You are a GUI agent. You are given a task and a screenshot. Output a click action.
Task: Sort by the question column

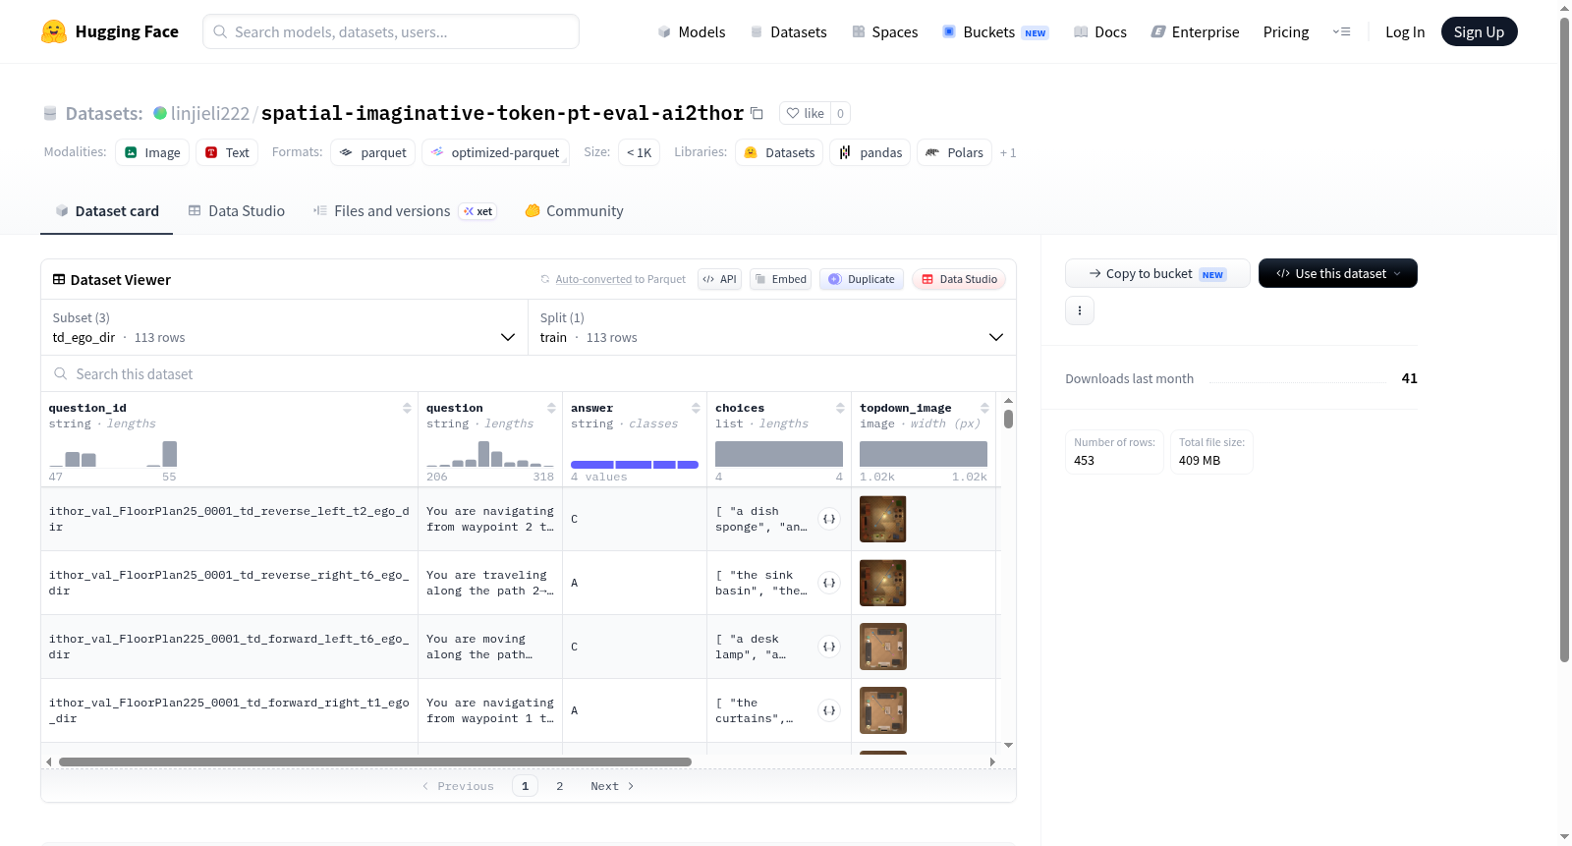tap(551, 408)
